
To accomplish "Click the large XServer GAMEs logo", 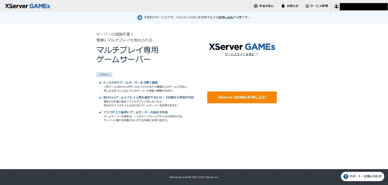I will point(242,47).
